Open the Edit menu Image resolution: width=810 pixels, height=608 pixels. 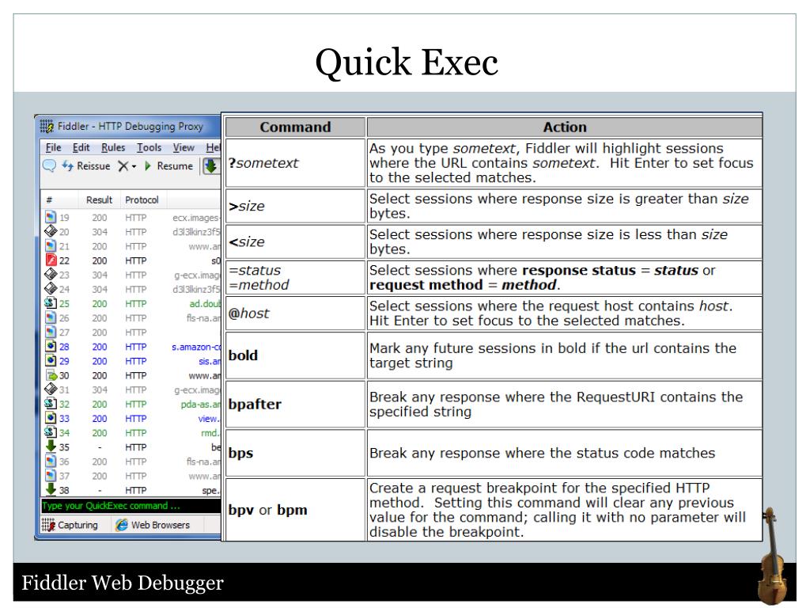81,147
